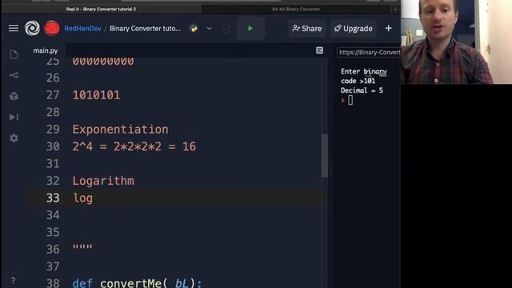Click the history icon beside the chevron
The image size is (512, 288).
(226, 29)
